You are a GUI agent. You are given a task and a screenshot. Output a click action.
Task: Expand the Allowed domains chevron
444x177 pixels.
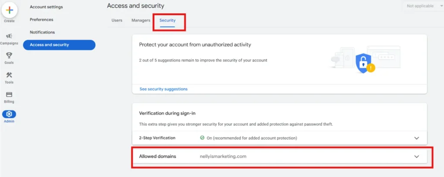(x=417, y=156)
